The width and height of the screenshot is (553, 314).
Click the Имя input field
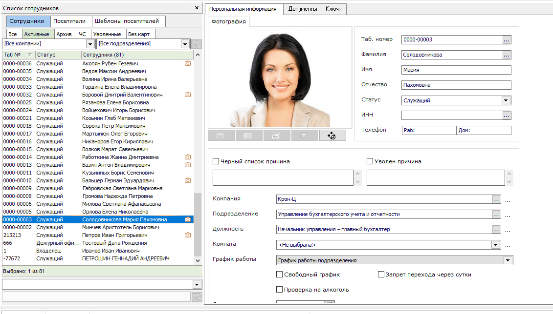(x=456, y=70)
